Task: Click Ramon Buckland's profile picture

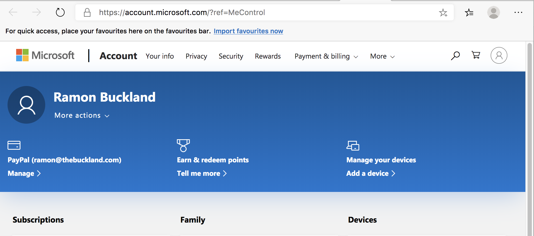Action: (x=26, y=105)
